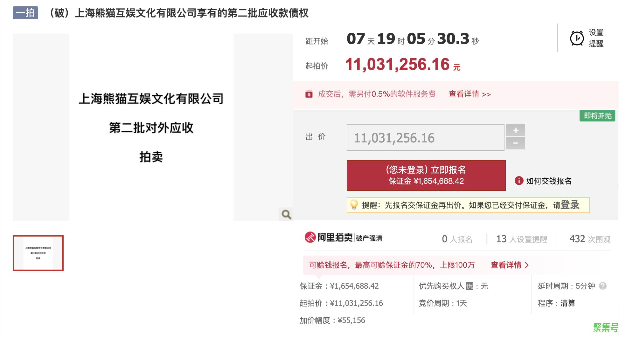The image size is (619, 337).
Task: Increase the bid with the plus button
Action: coord(515,130)
